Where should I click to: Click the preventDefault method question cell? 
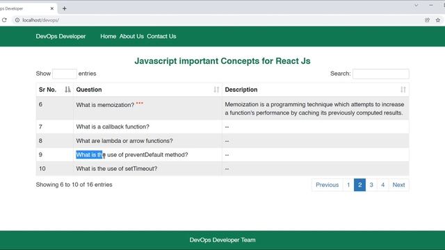click(x=147, y=155)
